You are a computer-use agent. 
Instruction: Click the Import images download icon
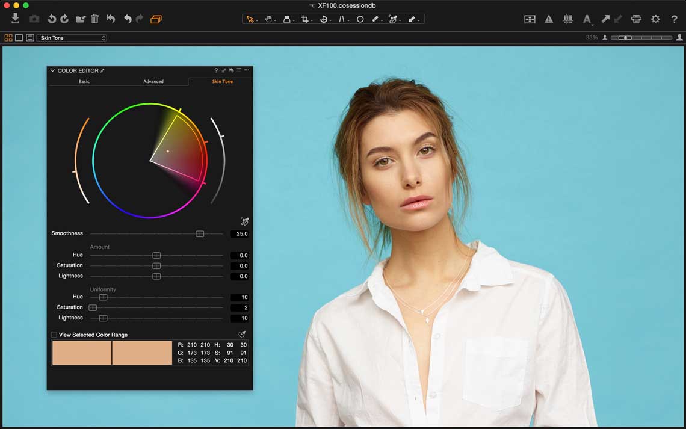(x=16, y=19)
